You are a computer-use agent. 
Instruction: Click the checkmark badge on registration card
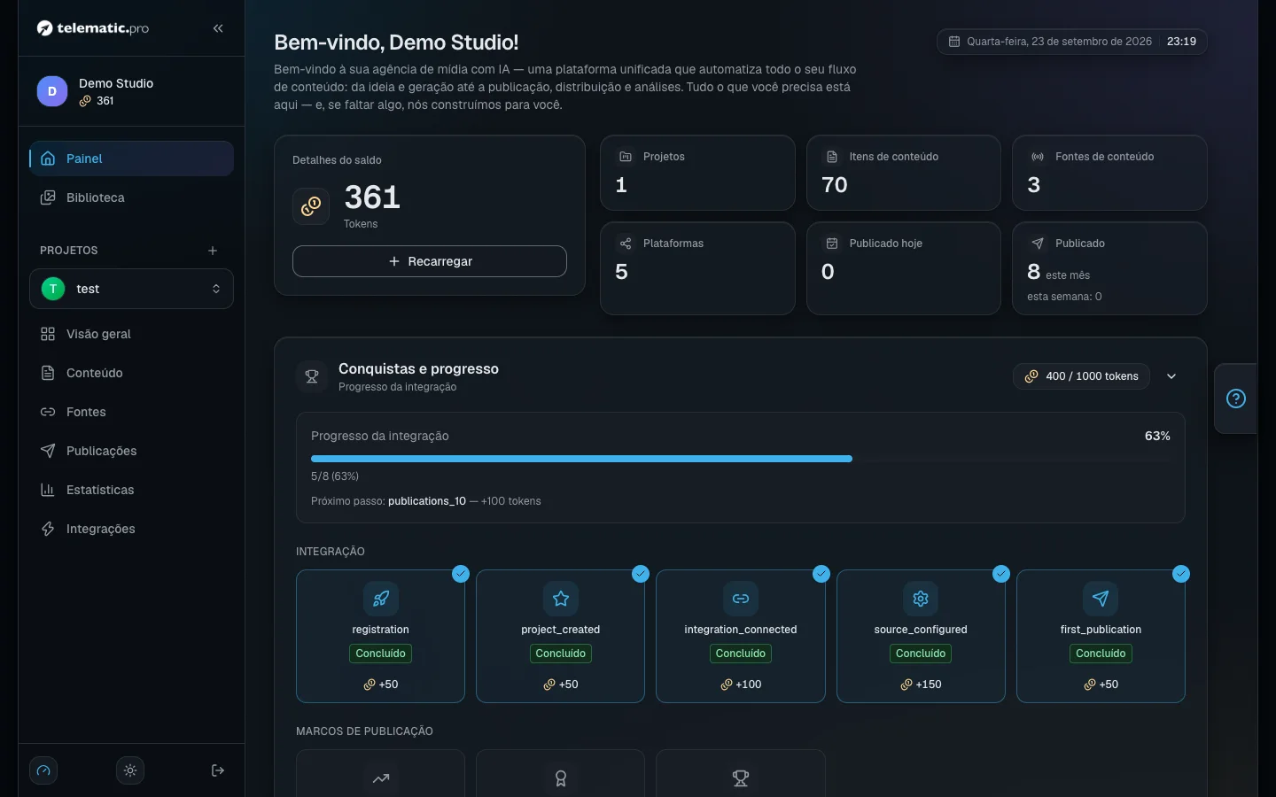coord(461,574)
